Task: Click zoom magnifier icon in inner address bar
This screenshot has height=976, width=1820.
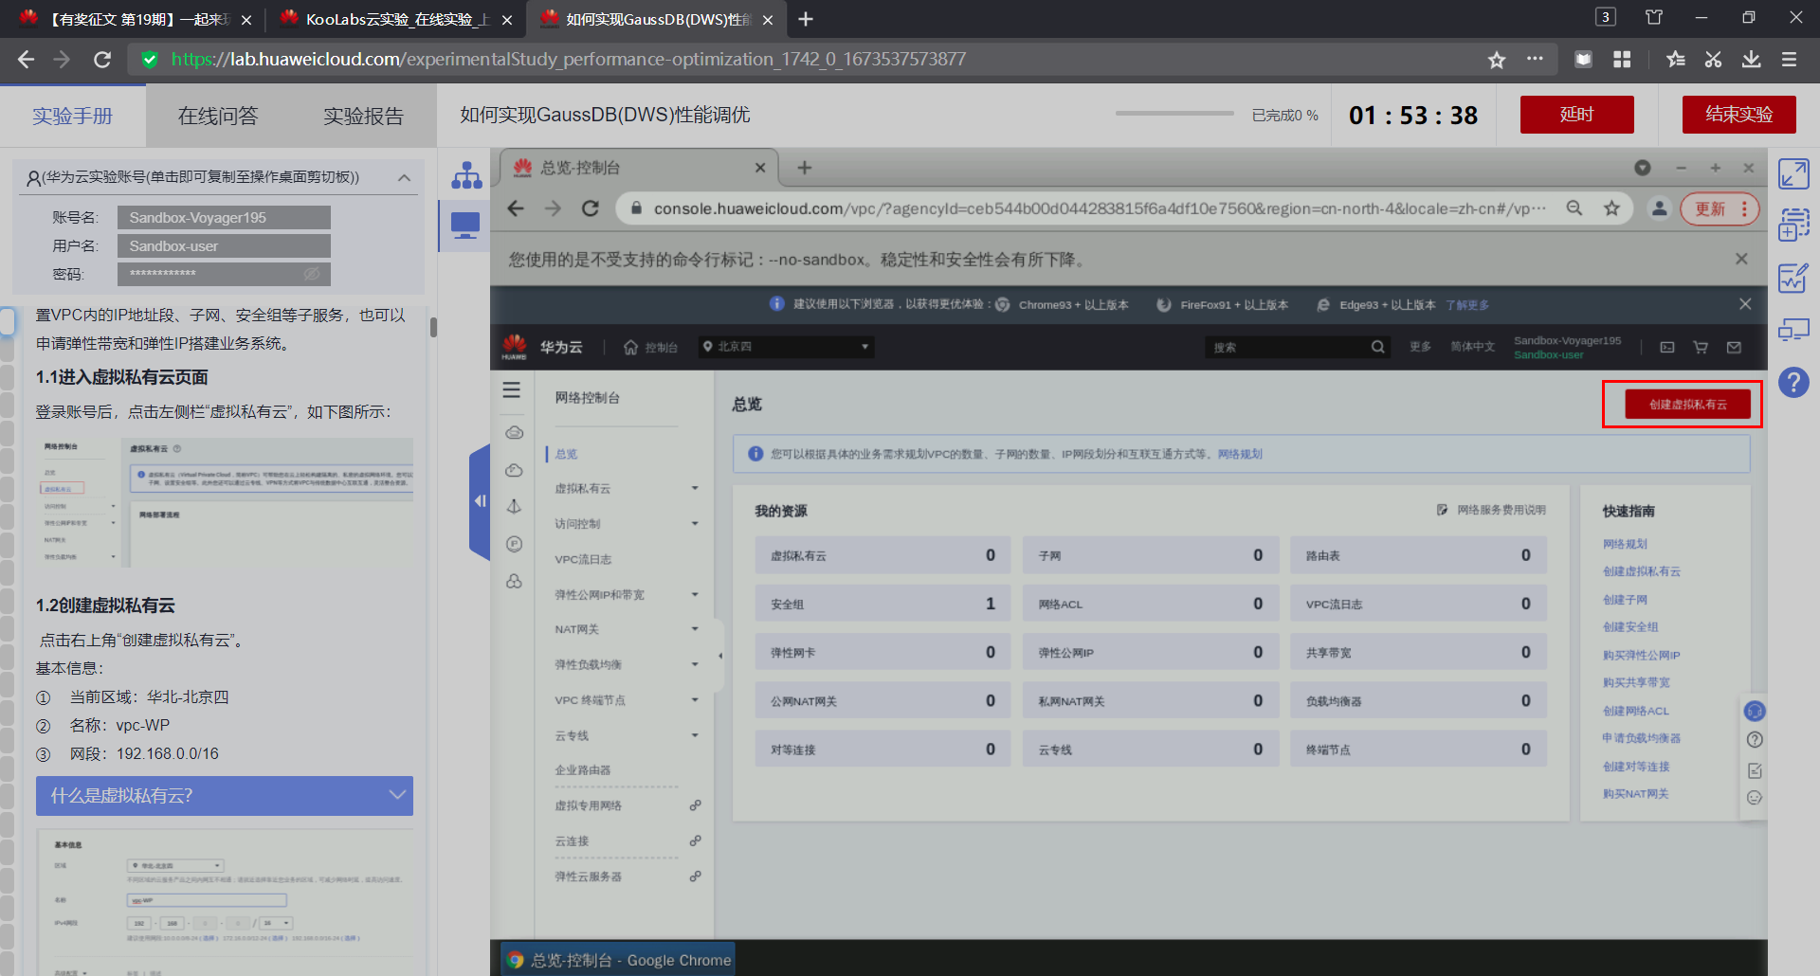Action: pos(1574,208)
